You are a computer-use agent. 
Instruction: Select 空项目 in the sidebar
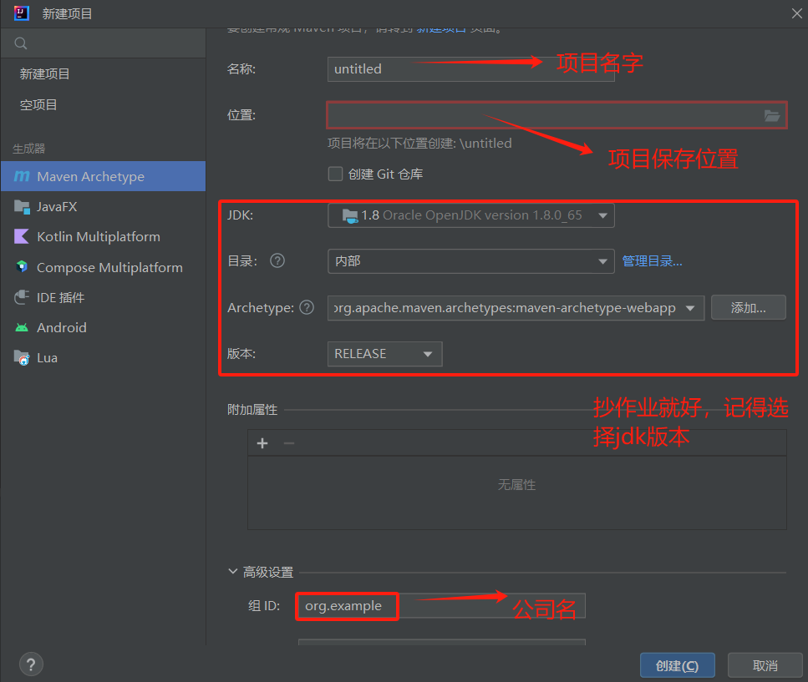38,105
